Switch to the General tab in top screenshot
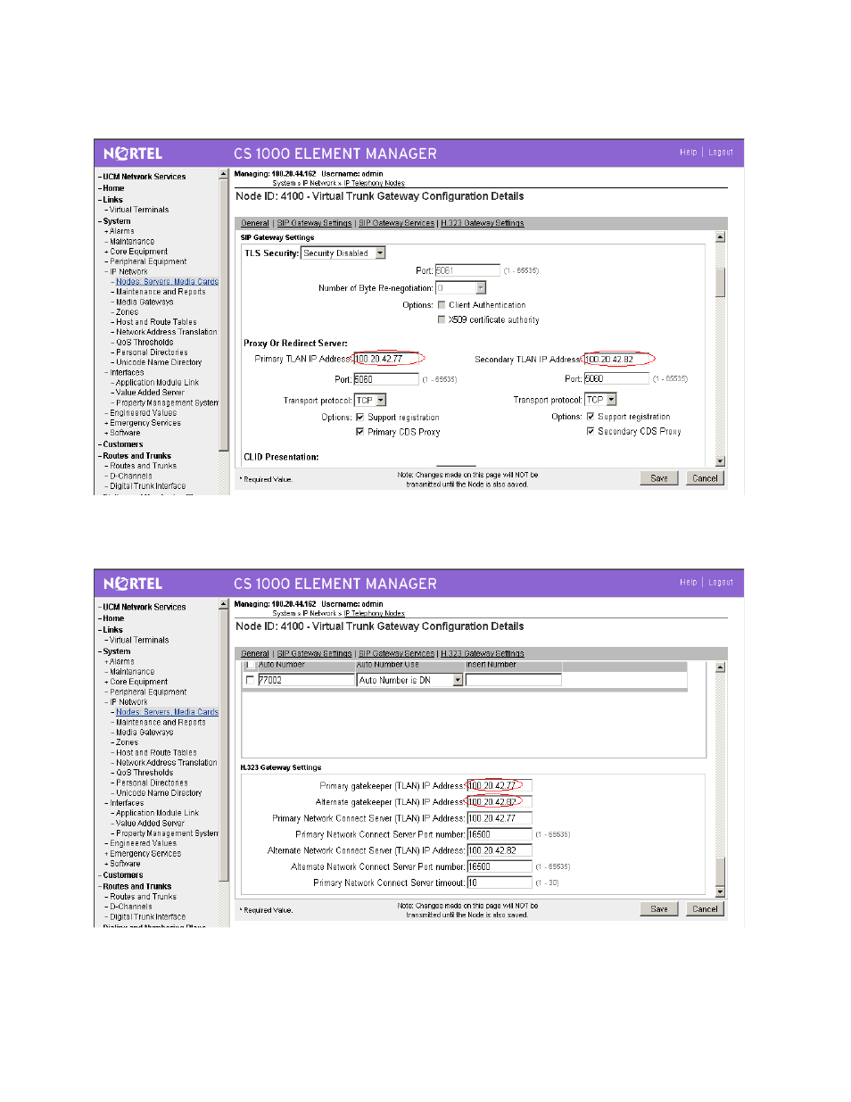Image resolution: width=851 pixels, height=1102 pixels. click(x=255, y=223)
